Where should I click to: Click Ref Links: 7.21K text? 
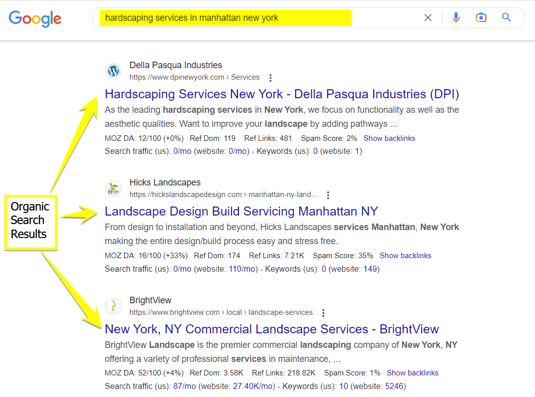[x=277, y=256]
